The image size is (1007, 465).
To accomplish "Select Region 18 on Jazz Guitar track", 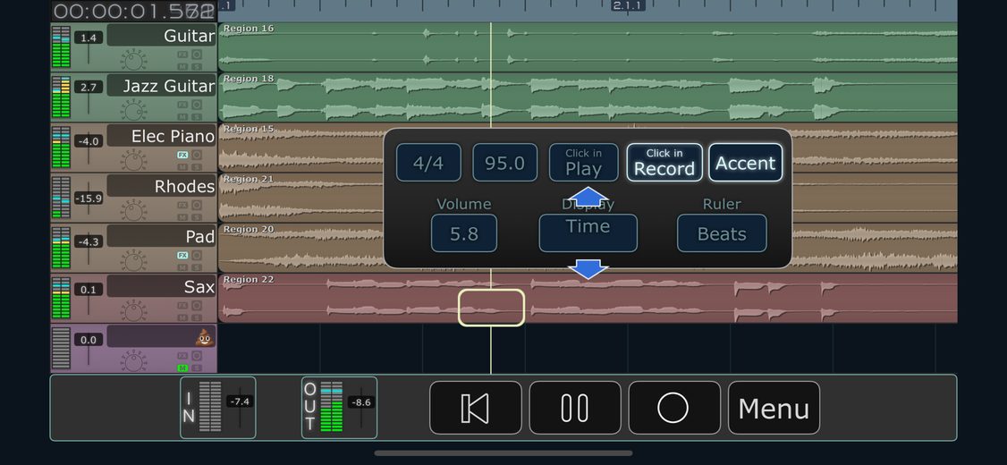I will pos(588,97).
